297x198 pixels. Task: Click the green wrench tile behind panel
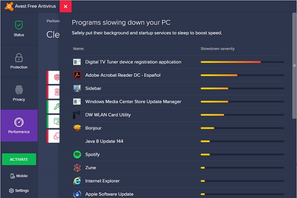click(53, 107)
